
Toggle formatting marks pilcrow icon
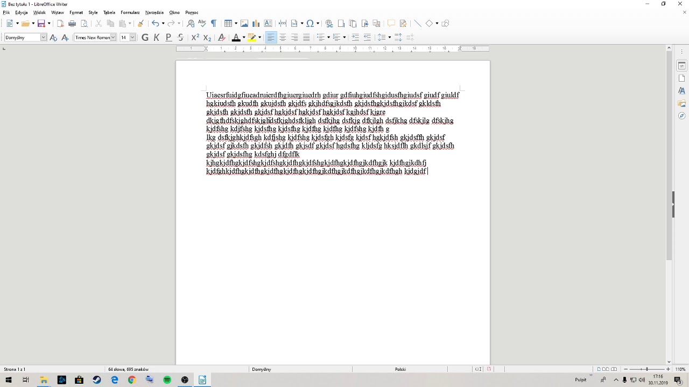pos(214,24)
